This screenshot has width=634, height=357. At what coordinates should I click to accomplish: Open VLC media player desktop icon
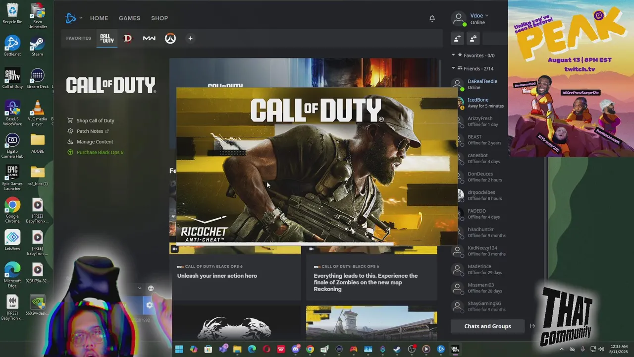tap(37, 113)
